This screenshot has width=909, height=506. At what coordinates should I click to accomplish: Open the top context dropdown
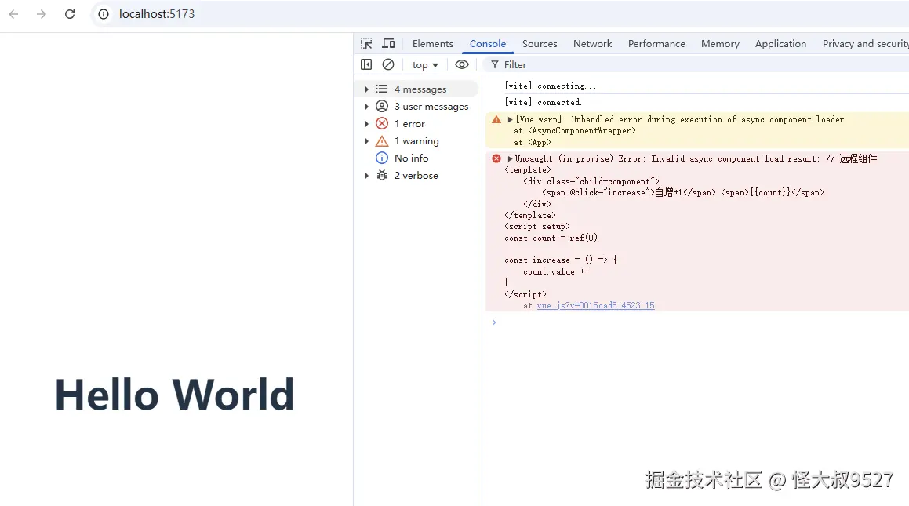pos(425,65)
